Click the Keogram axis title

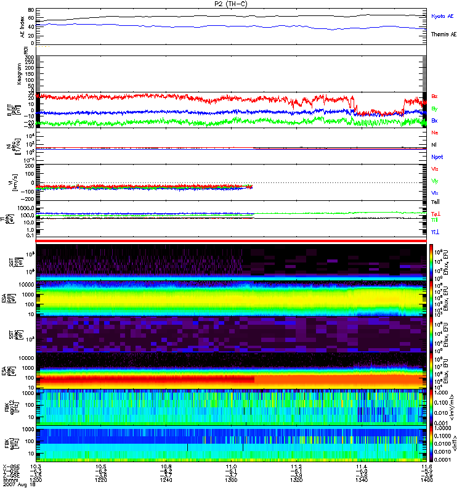(x=19, y=73)
